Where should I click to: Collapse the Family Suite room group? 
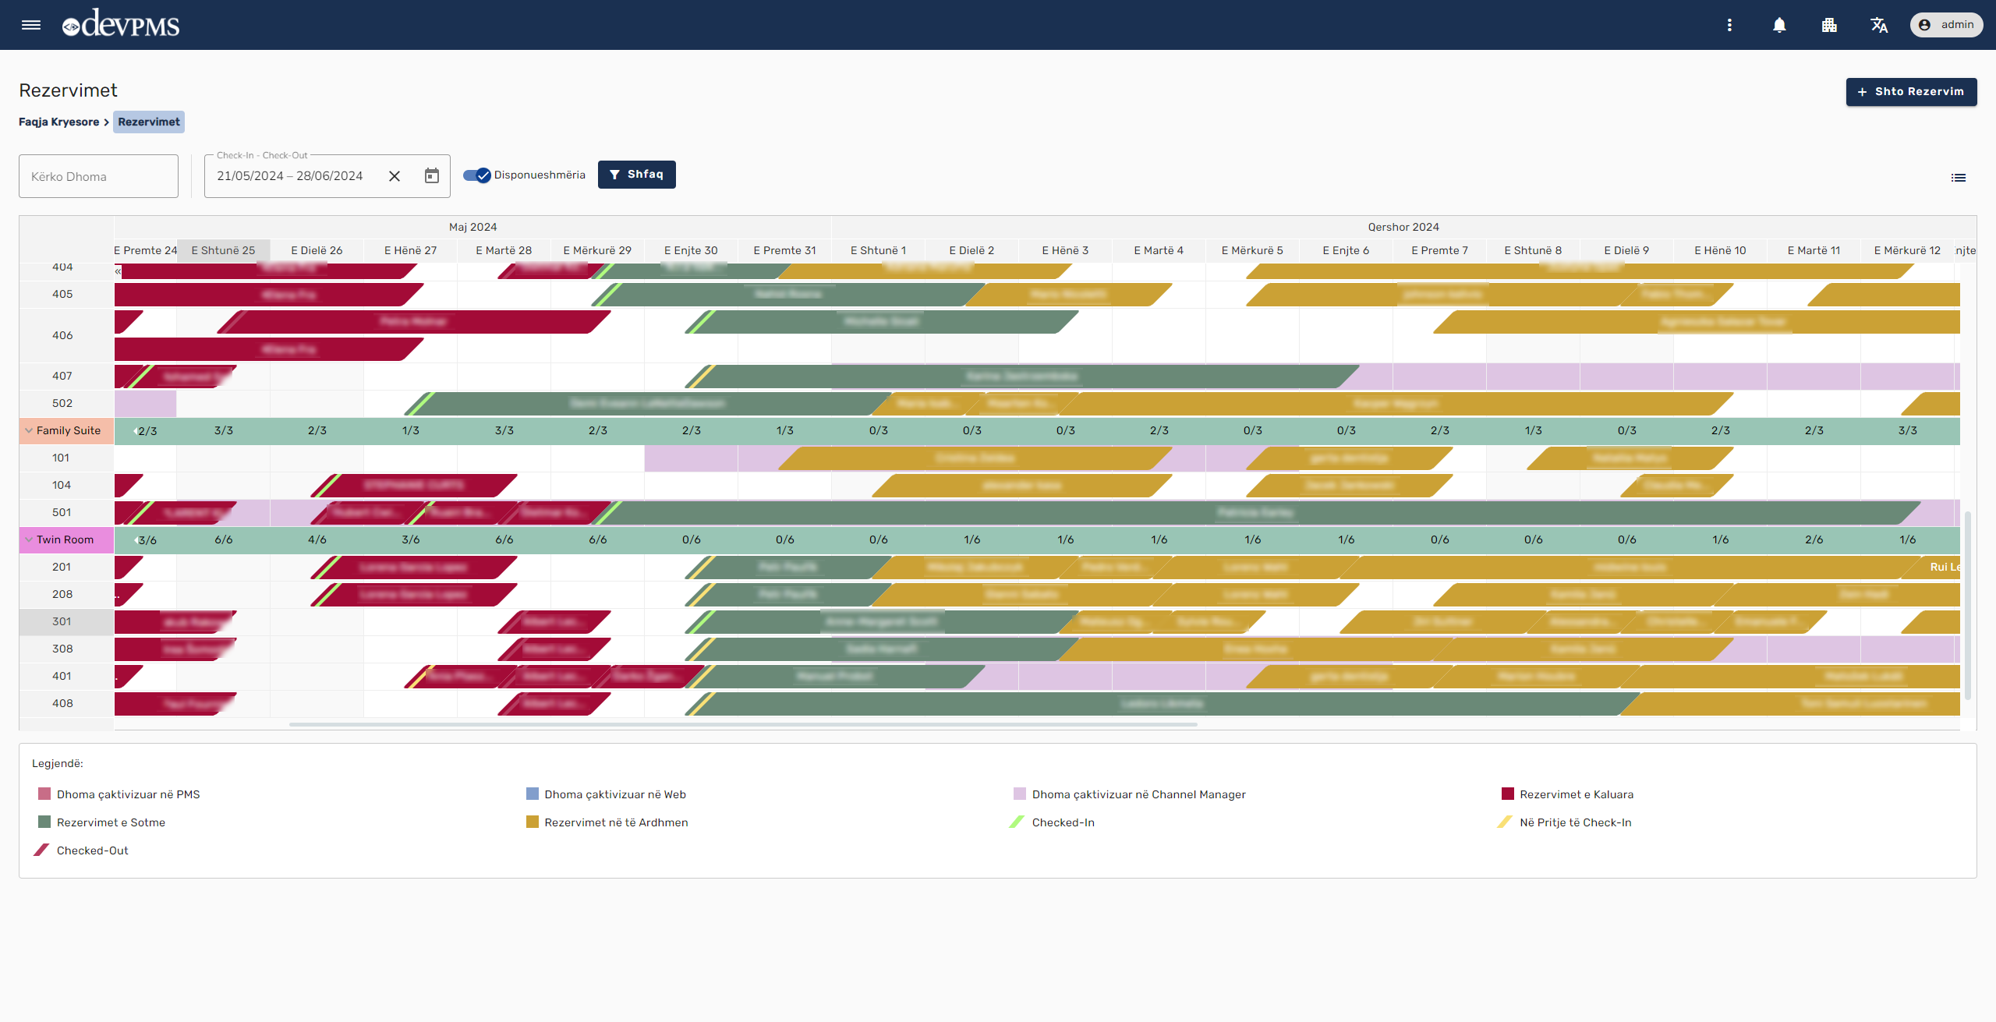point(29,430)
